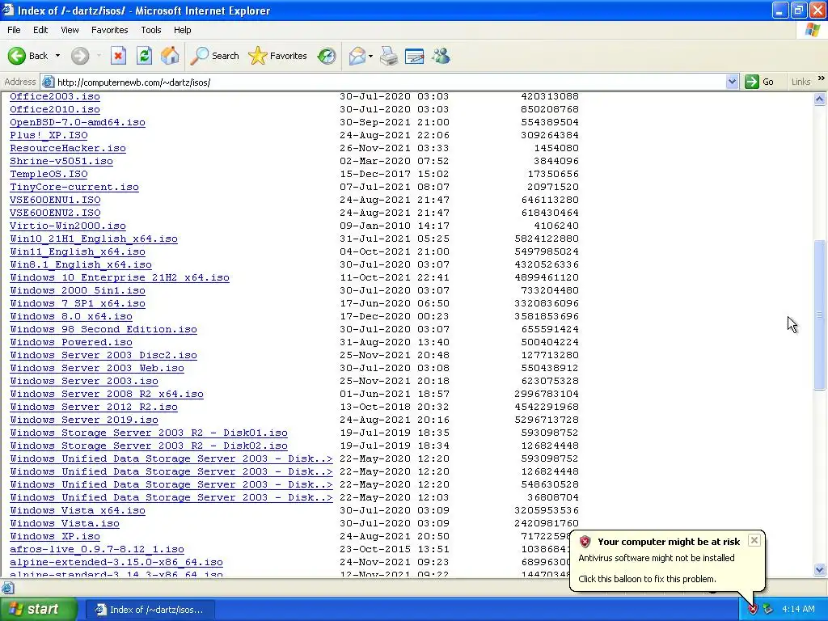Open TinyCore-current.iso link
828x621 pixels.
click(74, 187)
